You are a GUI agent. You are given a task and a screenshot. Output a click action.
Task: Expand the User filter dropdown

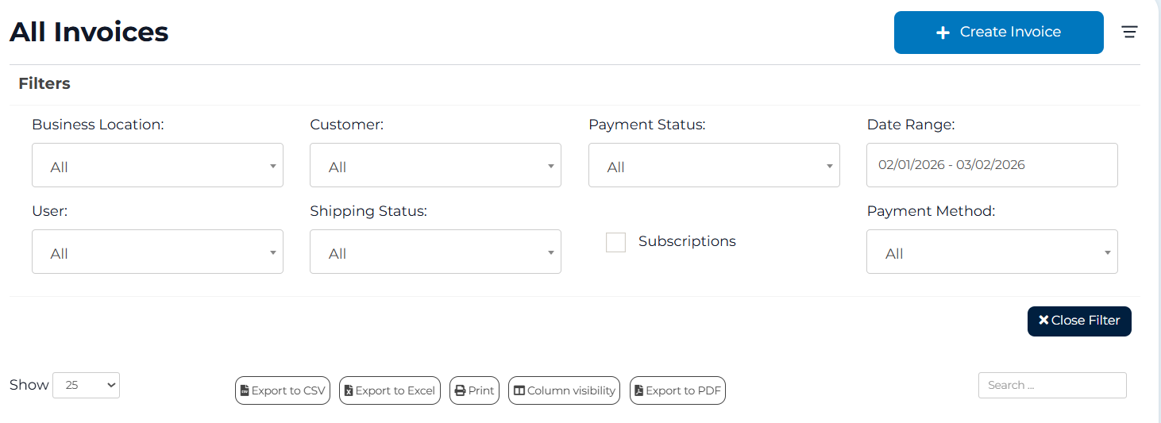coord(157,252)
